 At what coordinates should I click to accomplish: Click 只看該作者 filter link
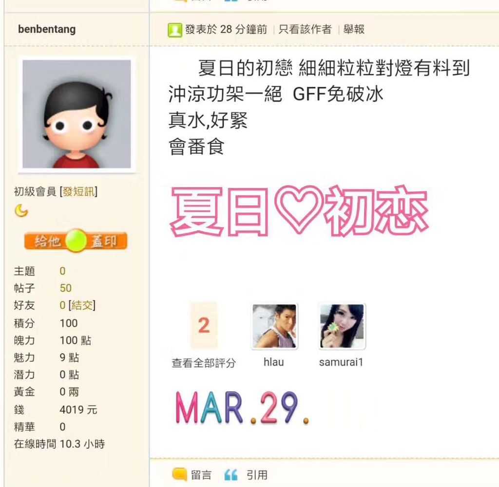[x=305, y=29]
